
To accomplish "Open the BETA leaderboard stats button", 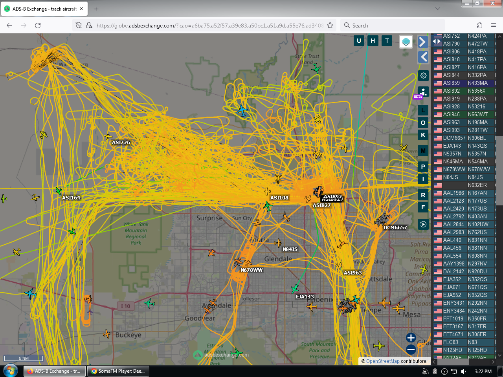I will coord(423,92).
